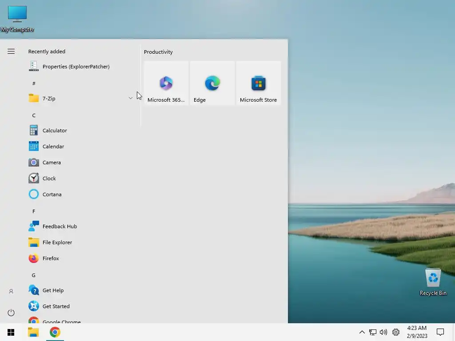Click the letter F section header
Image resolution: width=455 pixels, height=341 pixels.
pos(34,211)
